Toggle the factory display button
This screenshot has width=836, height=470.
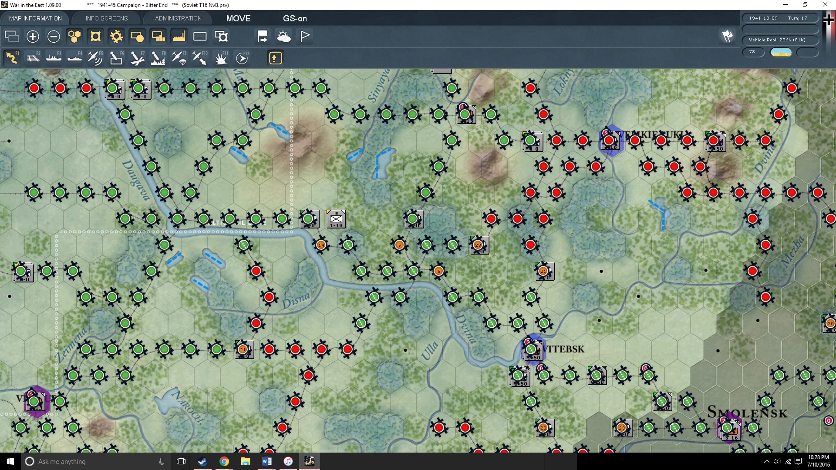click(x=179, y=36)
